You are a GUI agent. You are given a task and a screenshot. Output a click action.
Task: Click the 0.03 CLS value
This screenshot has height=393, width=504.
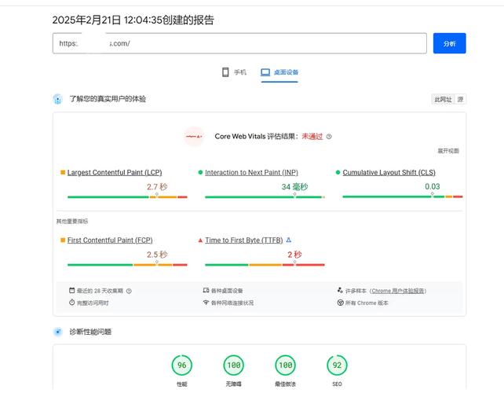433,186
